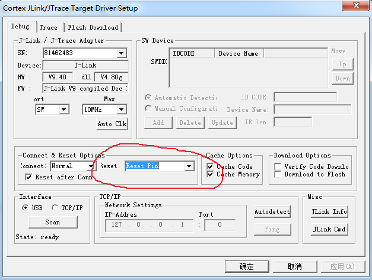Open JLink Info
Viewport: 372px width, 280px height.
pos(329,211)
